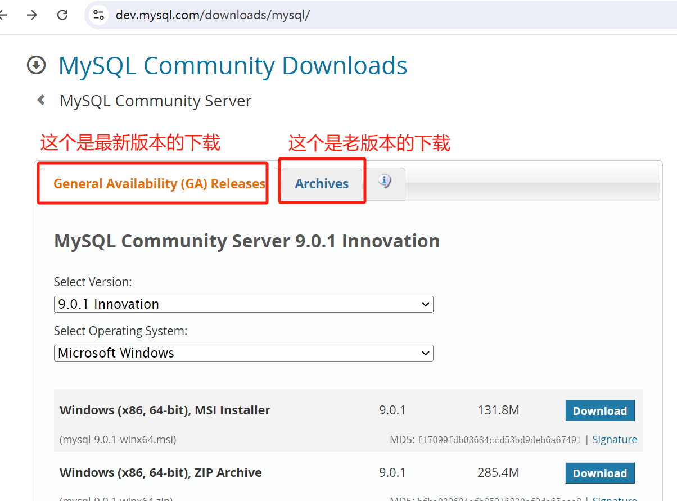
Task: Click the 9.0.1 version in the ZIP row
Action: [392, 473]
